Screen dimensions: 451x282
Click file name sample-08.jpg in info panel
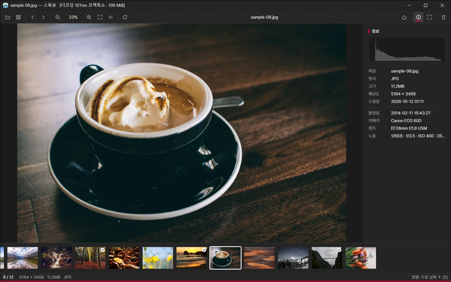click(x=404, y=71)
